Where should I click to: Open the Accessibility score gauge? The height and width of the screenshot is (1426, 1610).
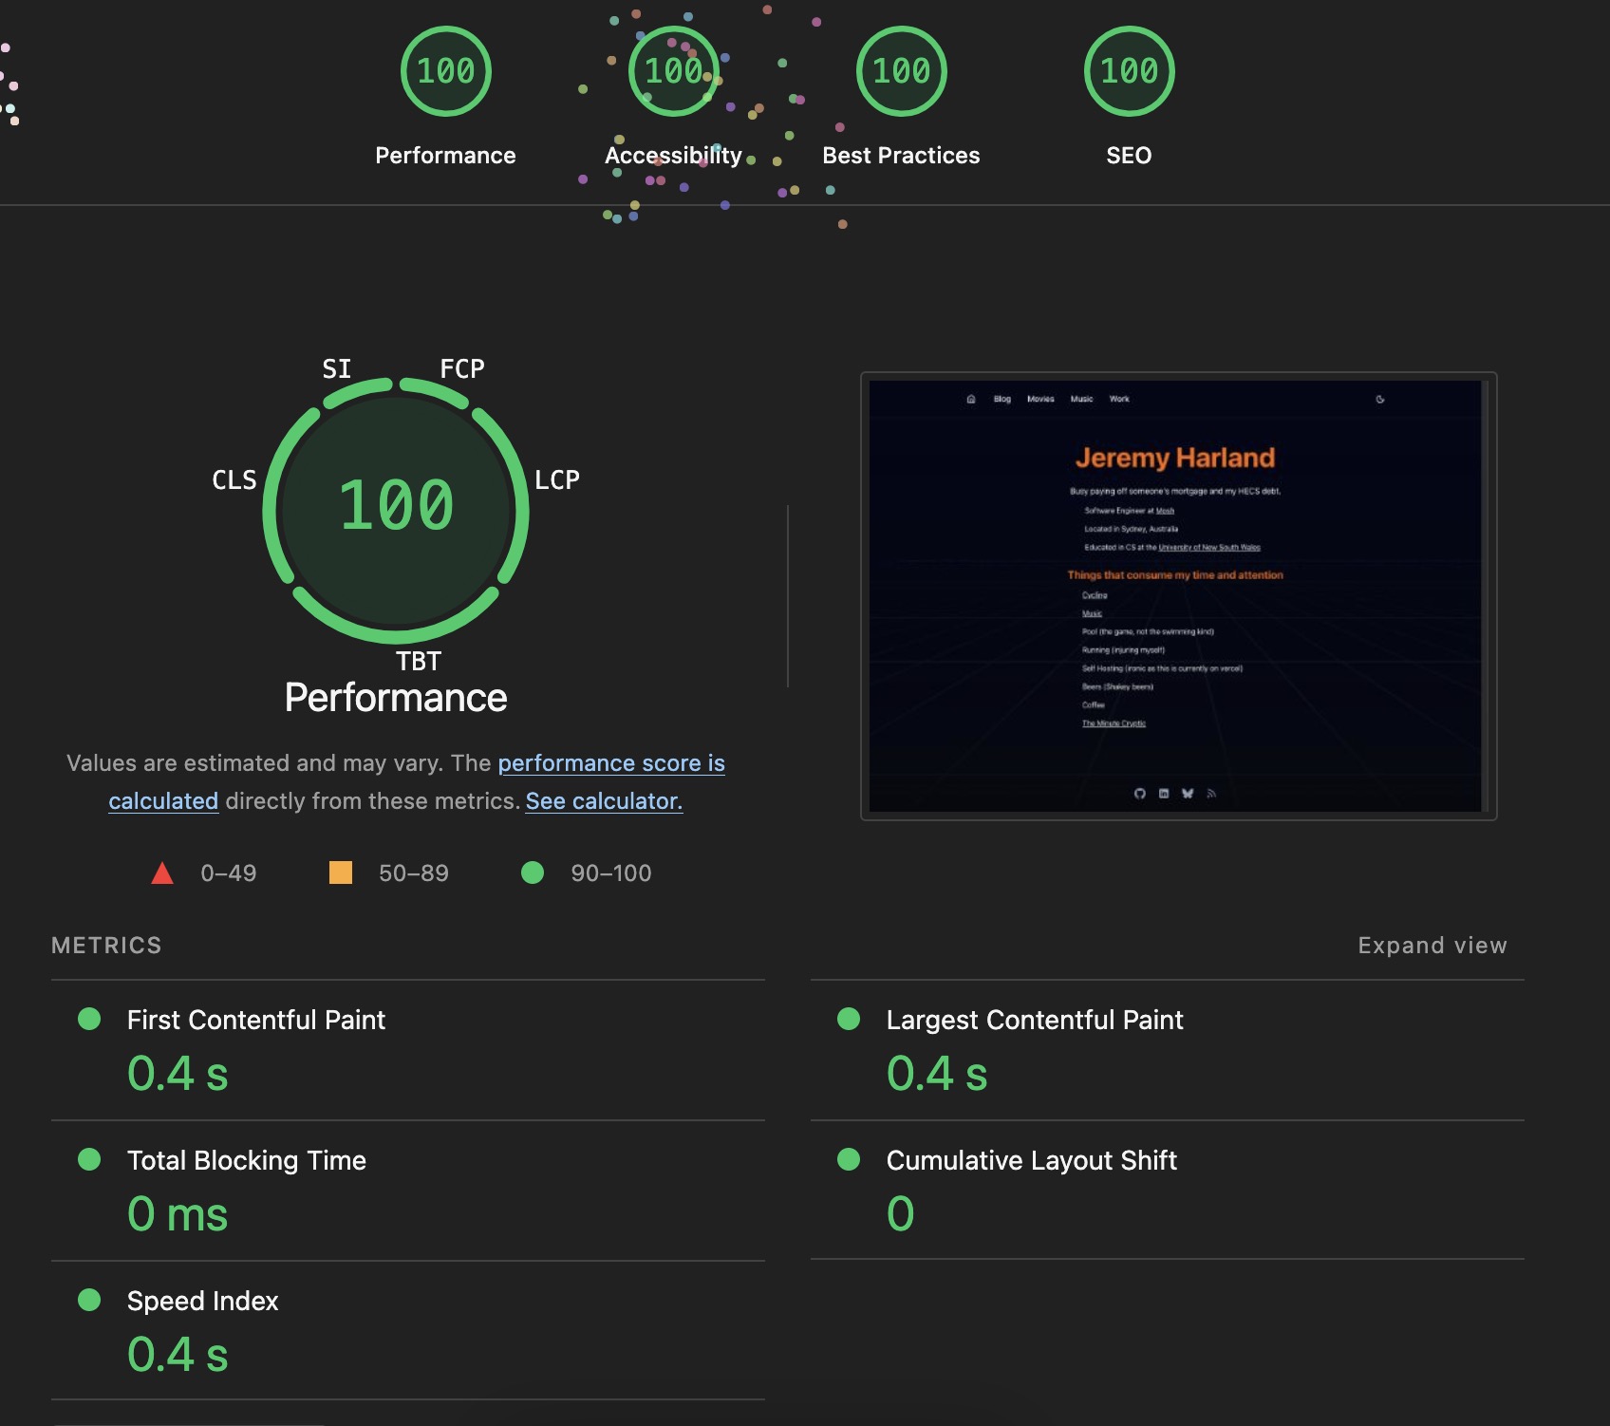coord(673,72)
